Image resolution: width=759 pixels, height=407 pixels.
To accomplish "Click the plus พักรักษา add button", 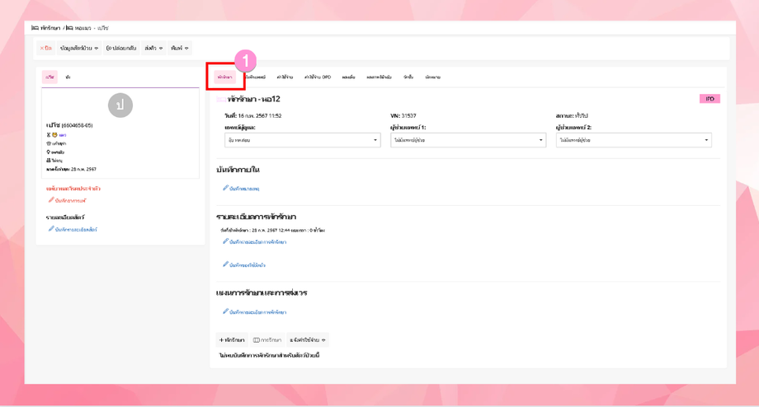I will point(232,339).
